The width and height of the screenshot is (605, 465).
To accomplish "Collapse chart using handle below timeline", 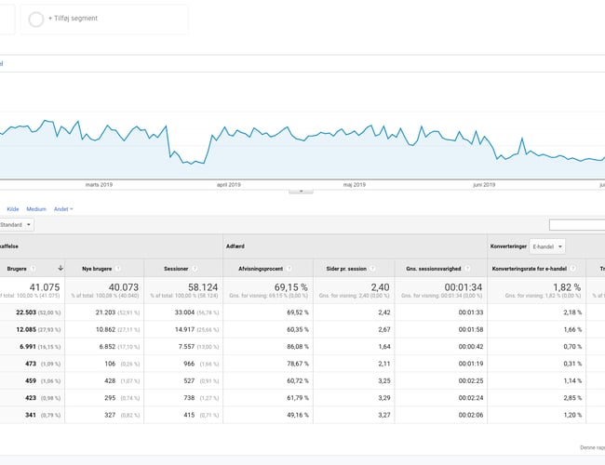I will click(x=301, y=191).
